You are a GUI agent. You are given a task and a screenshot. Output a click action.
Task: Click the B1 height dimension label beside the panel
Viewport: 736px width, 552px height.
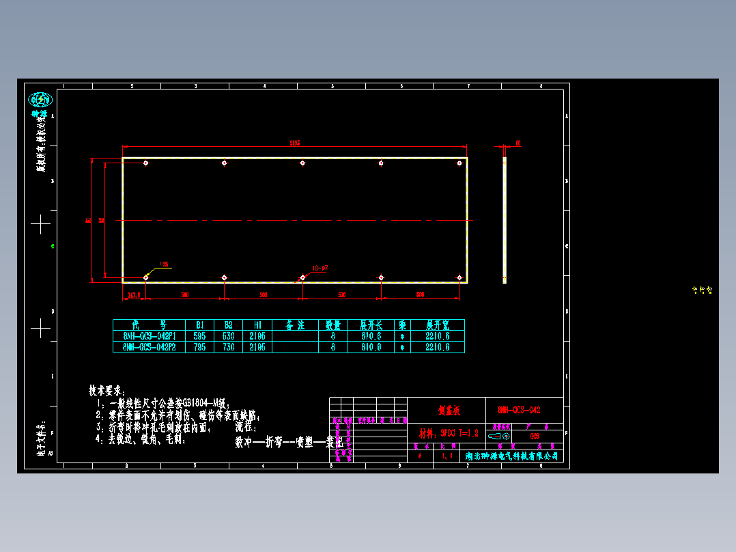(88, 221)
